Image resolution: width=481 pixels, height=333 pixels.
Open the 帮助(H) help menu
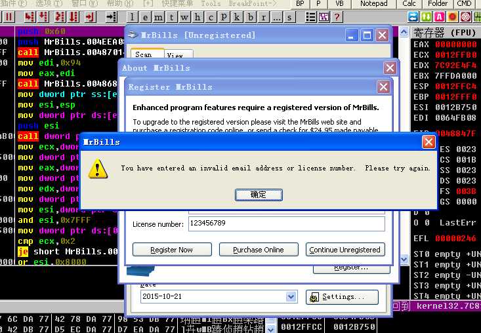tap(120, 3)
